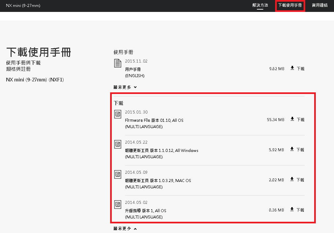This screenshot has width=334, height=233.
Task: Click the 2014.05.22 date text
Action: pos(136,142)
